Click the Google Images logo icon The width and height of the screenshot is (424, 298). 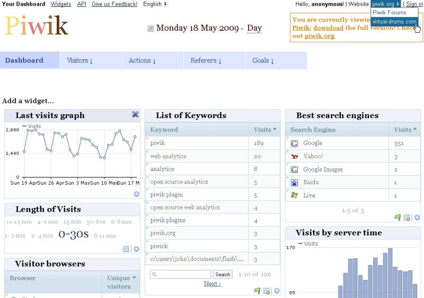(x=294, y=170)
